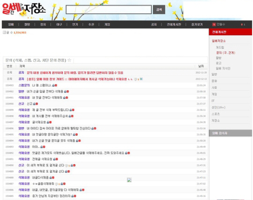Click the lock icon on the '내글다삭제좀' row
Screen dimensions: 253x200
(51, 177)
